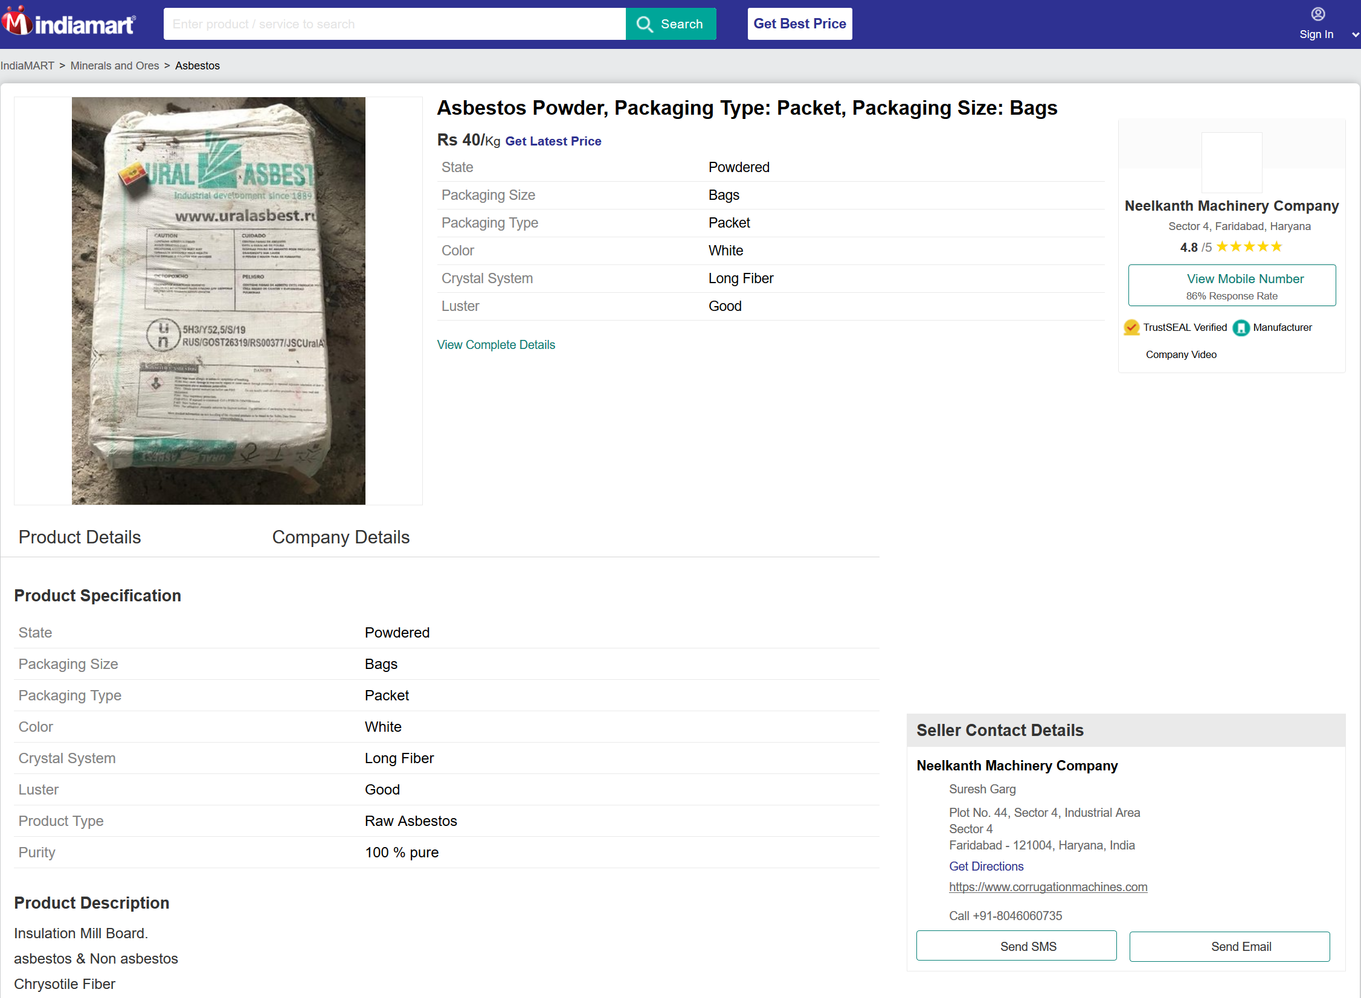The width and height of the screenshot is (1361, 998).
Task: Click the Manufacturer badge icon
Action: point(1241,327)
